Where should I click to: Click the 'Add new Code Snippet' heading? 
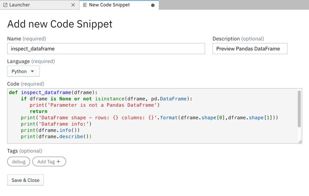[60, 24]
